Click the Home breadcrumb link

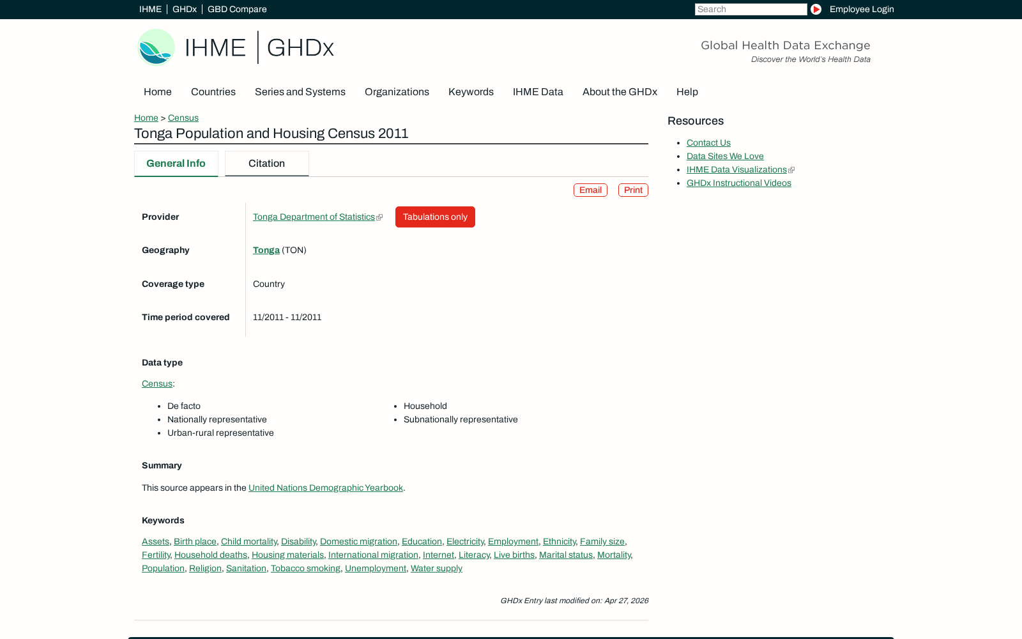coord(146,118)
